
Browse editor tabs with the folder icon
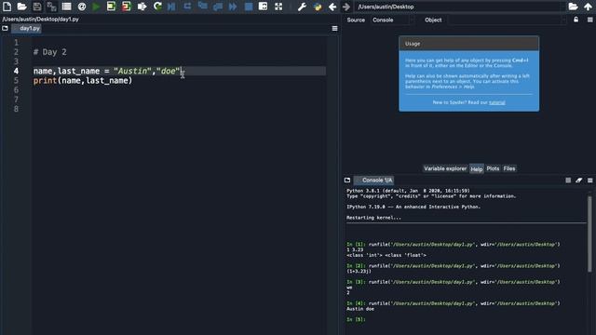5,29
